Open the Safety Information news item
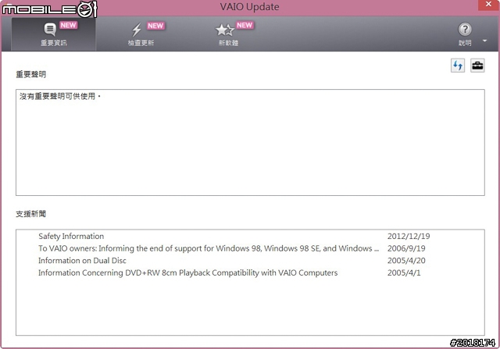This screenshot has height=349, width=500. [x=71, y=236]
